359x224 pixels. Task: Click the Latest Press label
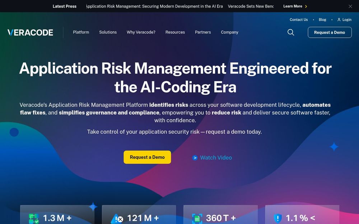click(x=65, y=6)
